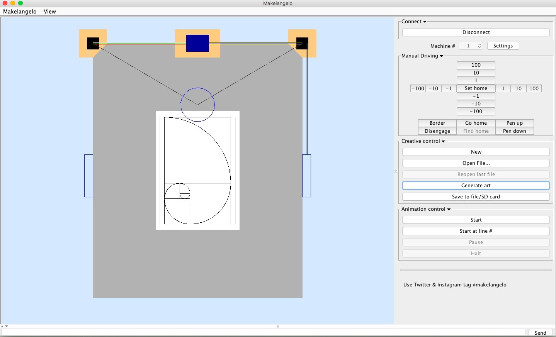
Task: Collapse the Manual Driving section
Action: tap(441, 56)
